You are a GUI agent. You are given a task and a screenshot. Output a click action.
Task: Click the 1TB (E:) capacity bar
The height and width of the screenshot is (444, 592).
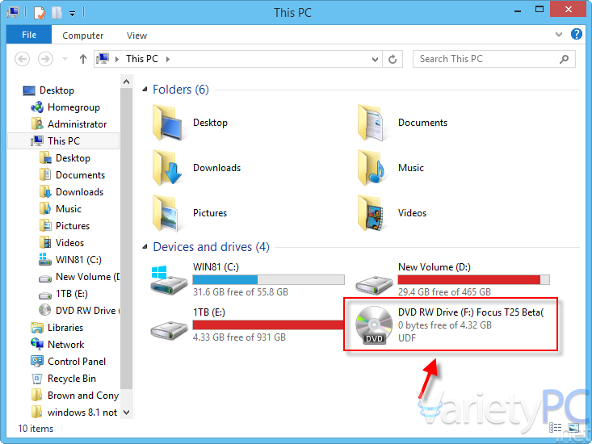pyautogui.click(x=268, y=325)
